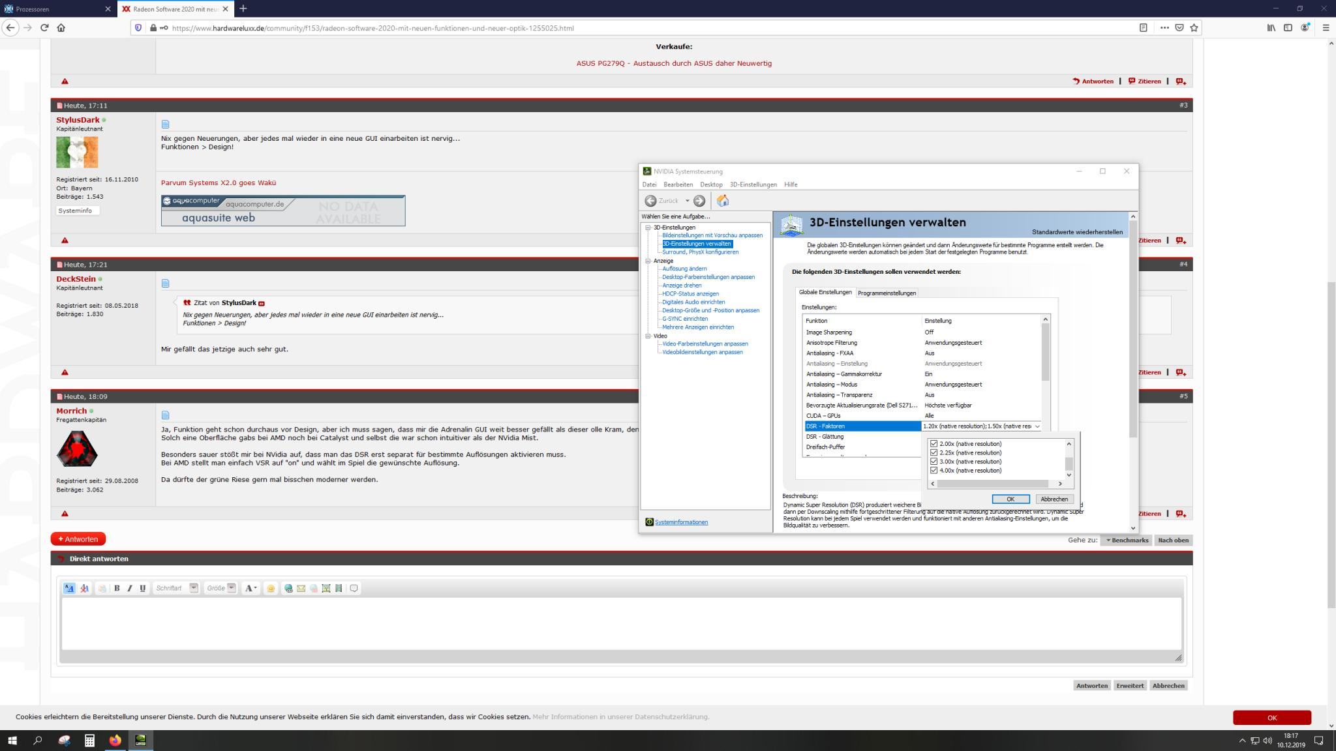Open StylusDark's Systeminfo button
This screenshot has height=751, width=1336.
point(78,211)
